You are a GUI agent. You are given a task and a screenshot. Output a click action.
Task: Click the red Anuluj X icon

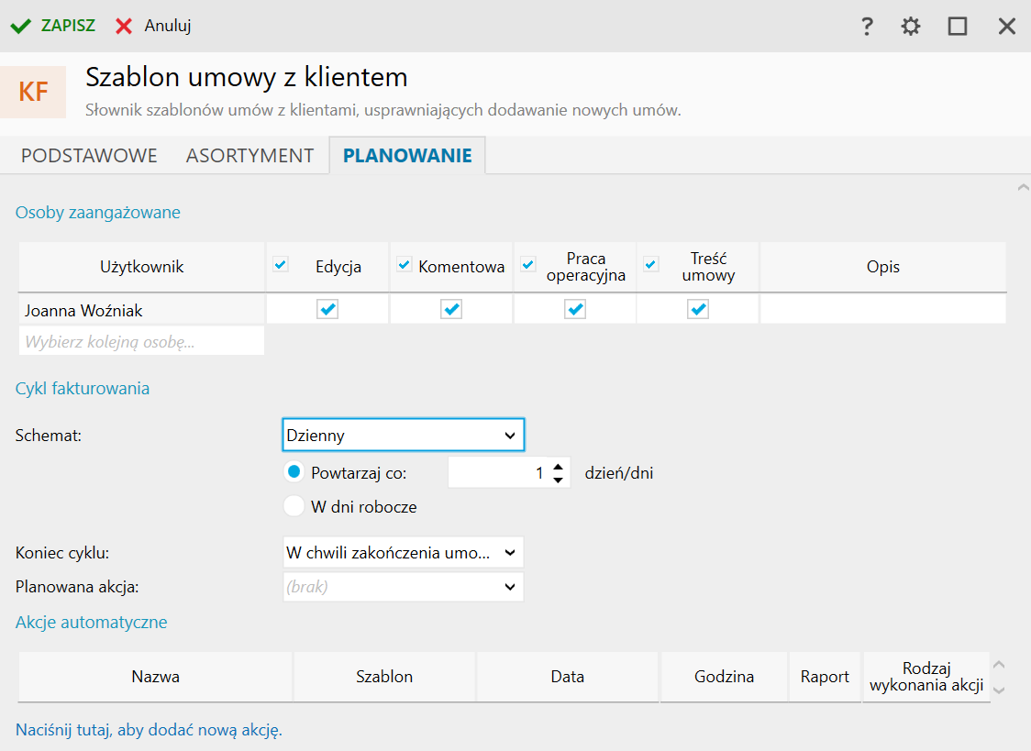124,26
